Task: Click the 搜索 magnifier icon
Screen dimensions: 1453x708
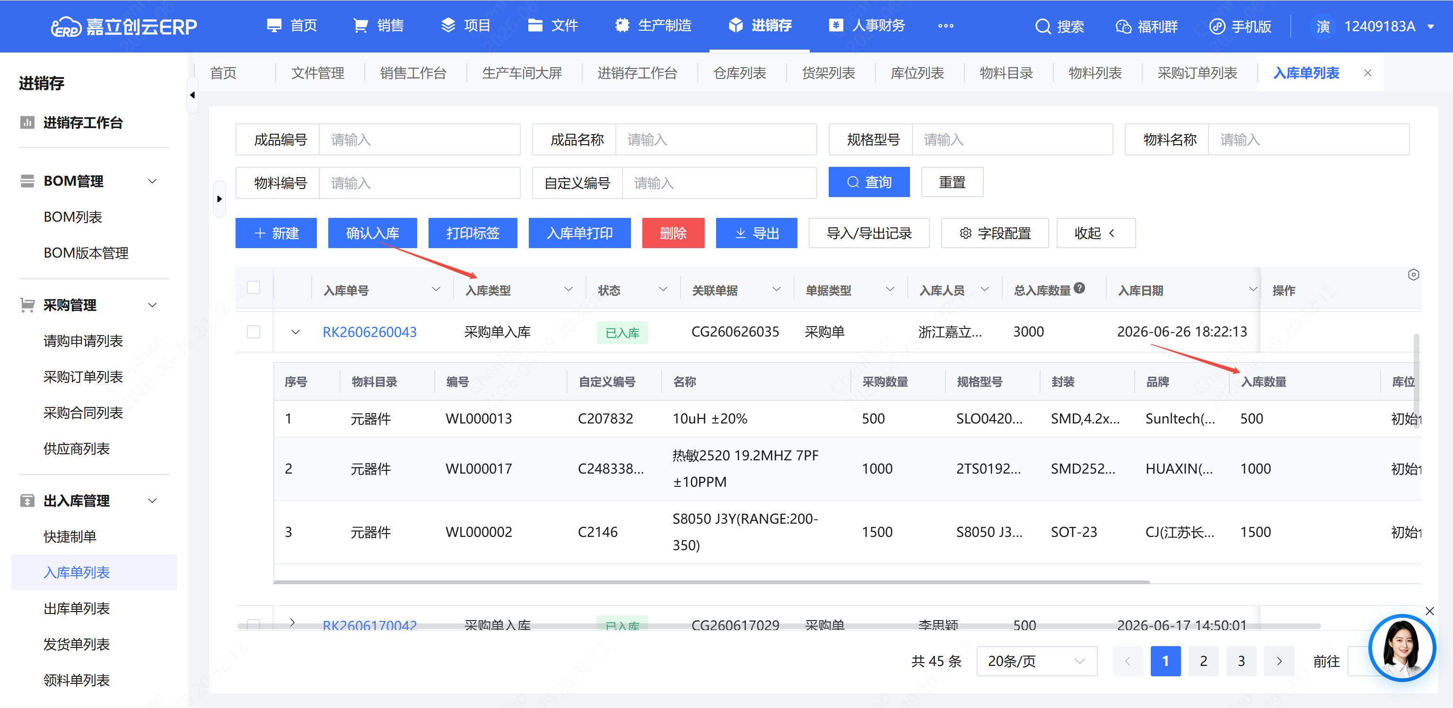Action: click(1042, 26)
